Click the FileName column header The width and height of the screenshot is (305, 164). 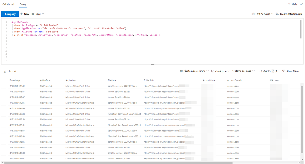[x=112, y=80]
